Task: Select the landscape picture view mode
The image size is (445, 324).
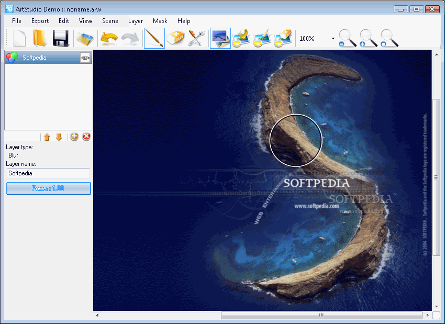Action: tap(220, 38)
